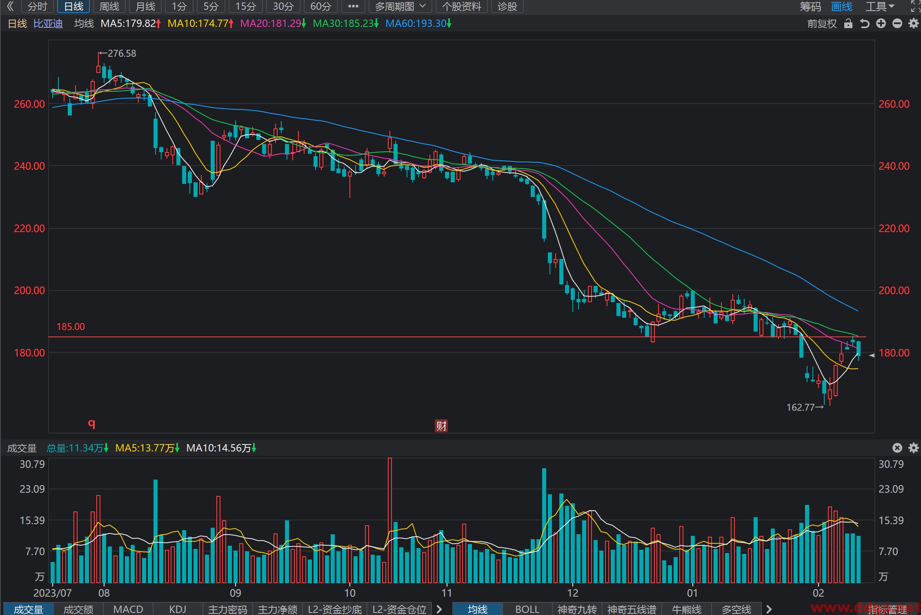
Task: Click the MA60:193.30 label
Action: tap(418, 24)
